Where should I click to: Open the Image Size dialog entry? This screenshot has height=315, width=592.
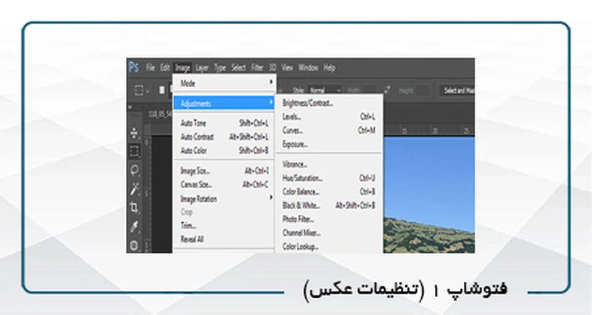pyautogui.click(x=195, y=171)
